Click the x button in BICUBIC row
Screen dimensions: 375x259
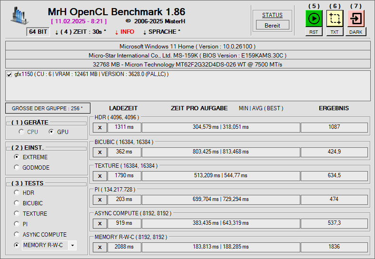pos(100,152)
